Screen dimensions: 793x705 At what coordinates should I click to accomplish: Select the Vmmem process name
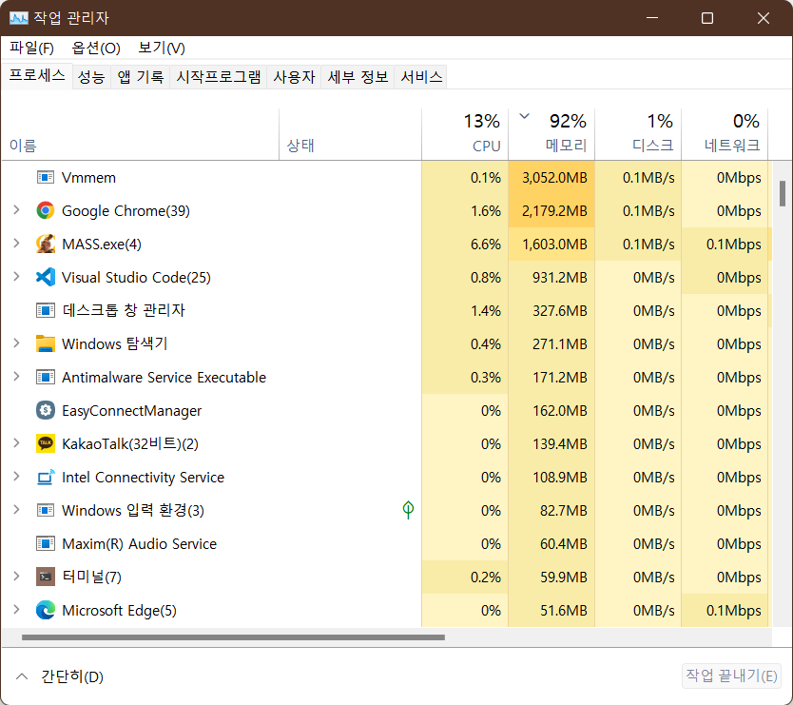[88, 178]
